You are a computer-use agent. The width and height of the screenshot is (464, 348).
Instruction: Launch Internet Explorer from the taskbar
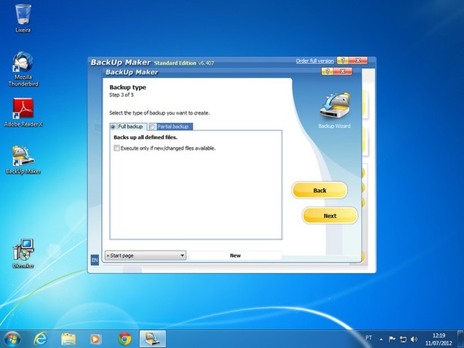point(41,339)
